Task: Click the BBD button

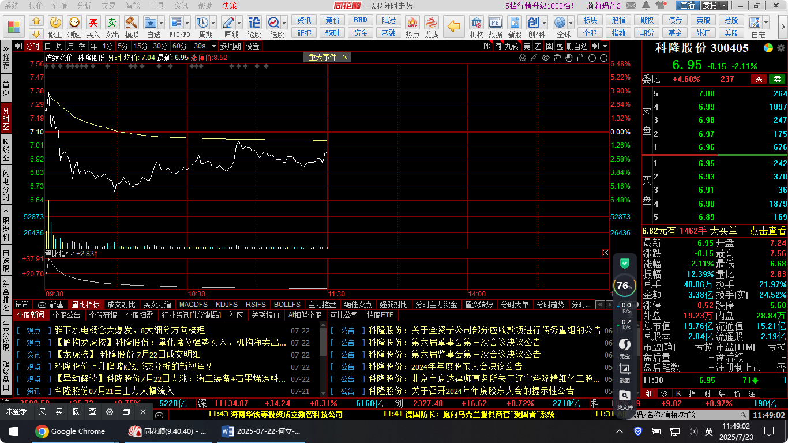Action: pos(361,20)
